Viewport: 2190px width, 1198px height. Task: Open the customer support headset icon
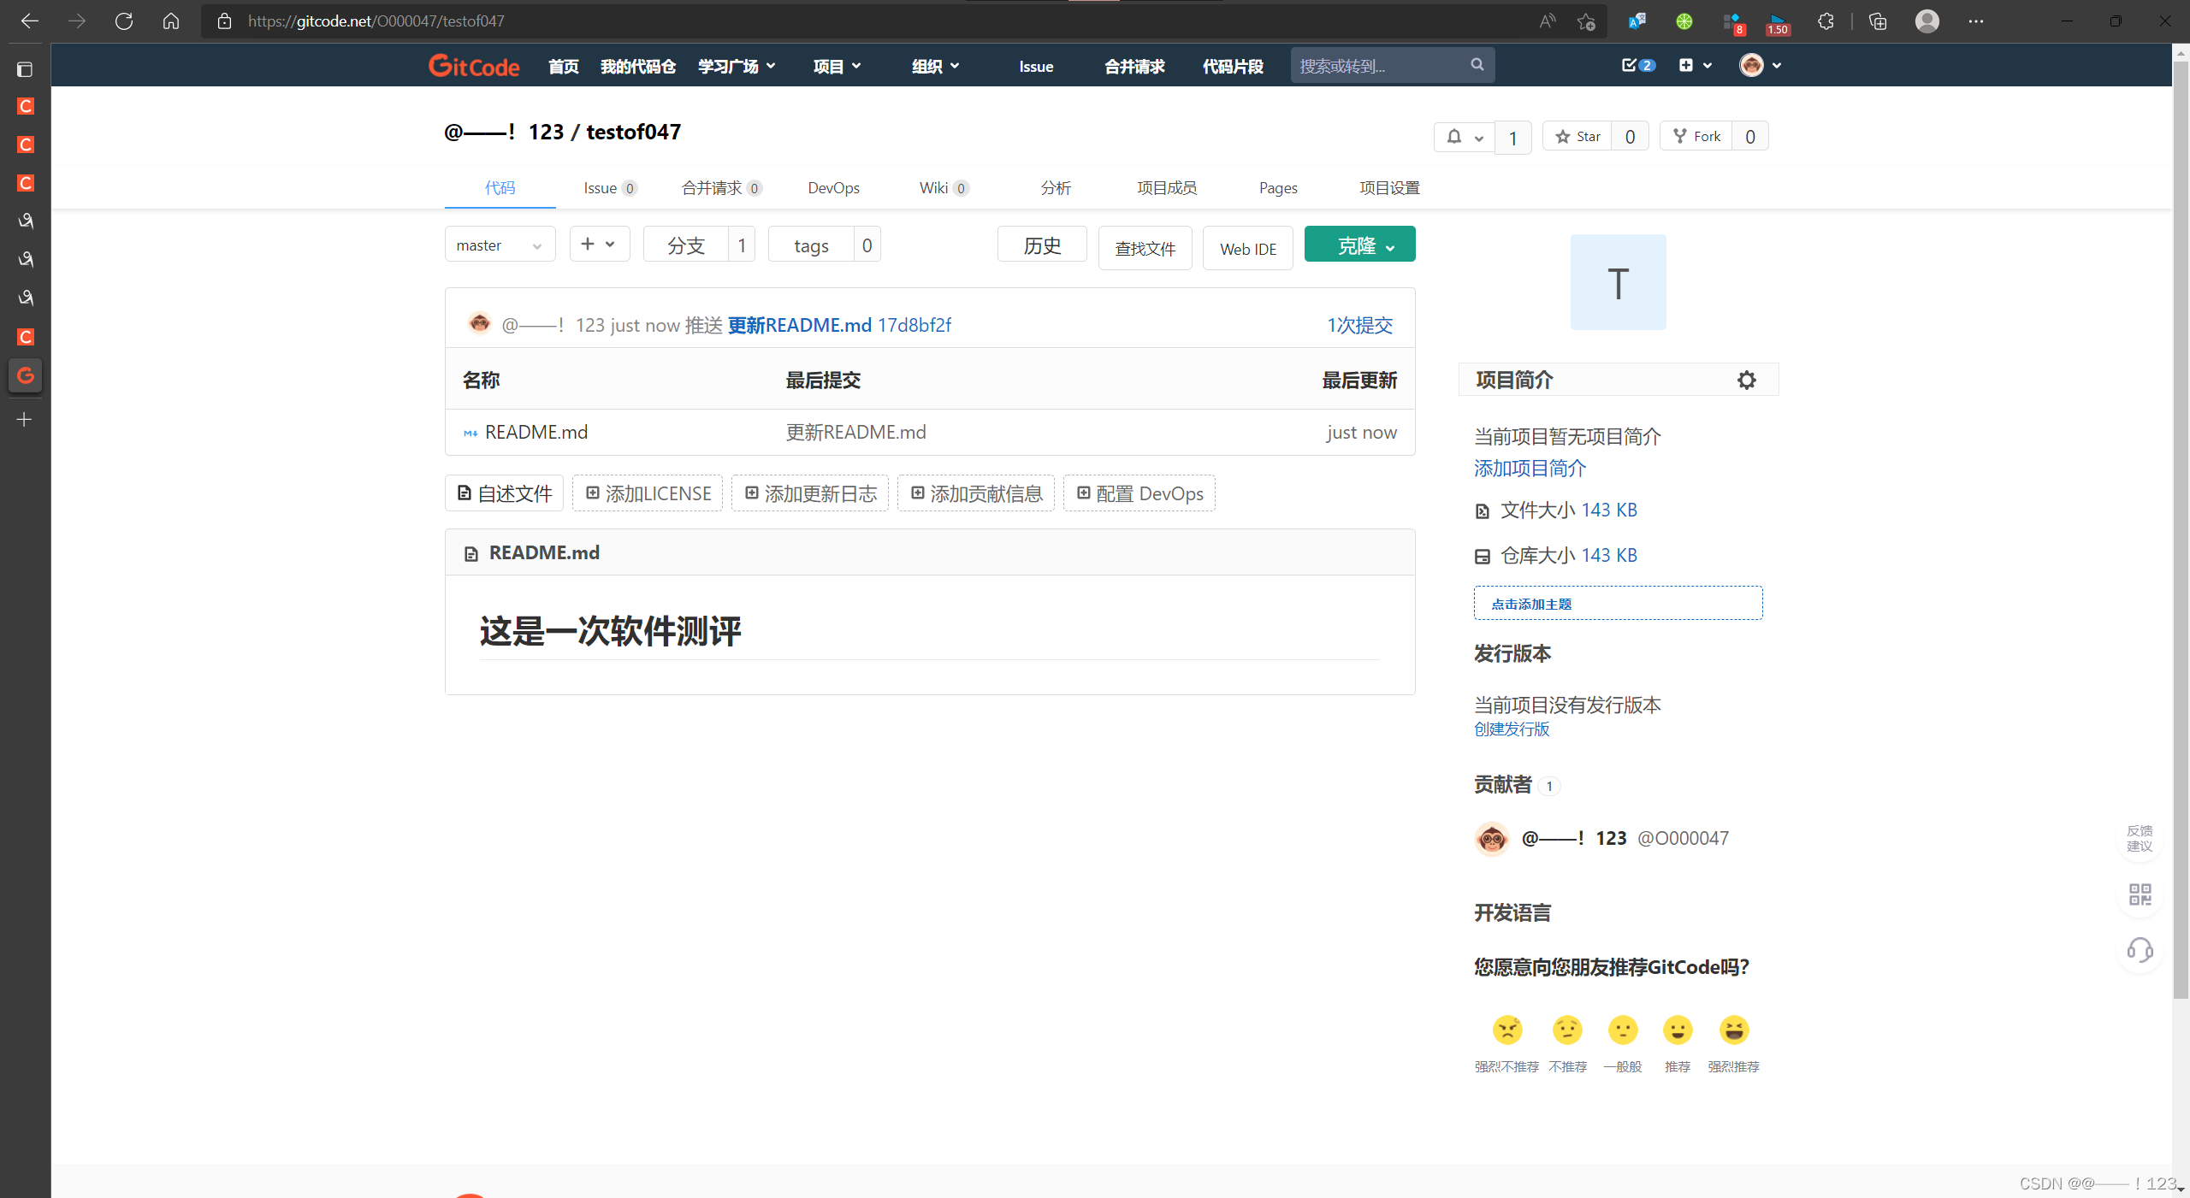[x=2140, y=950]
